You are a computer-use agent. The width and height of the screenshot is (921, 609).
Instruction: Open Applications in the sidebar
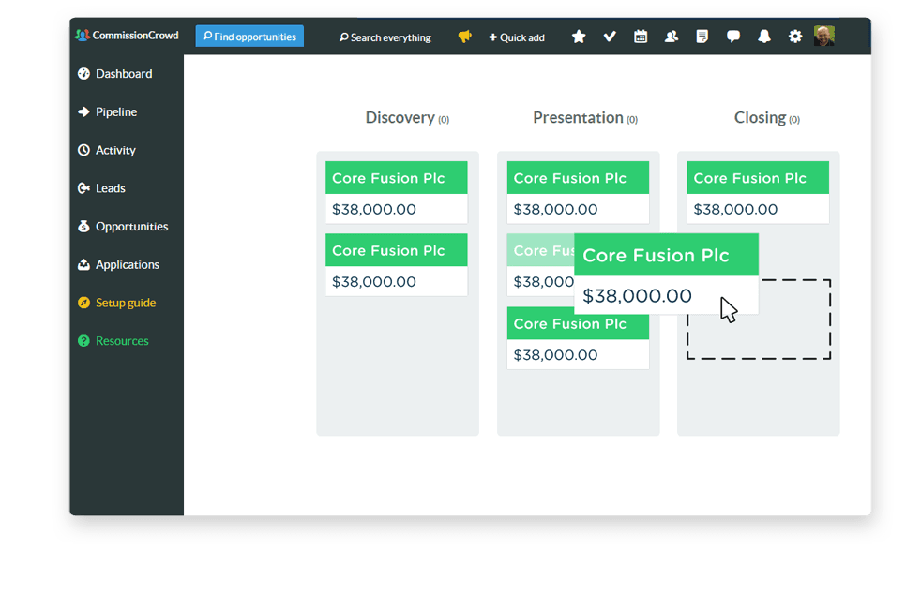click(128, 264)
